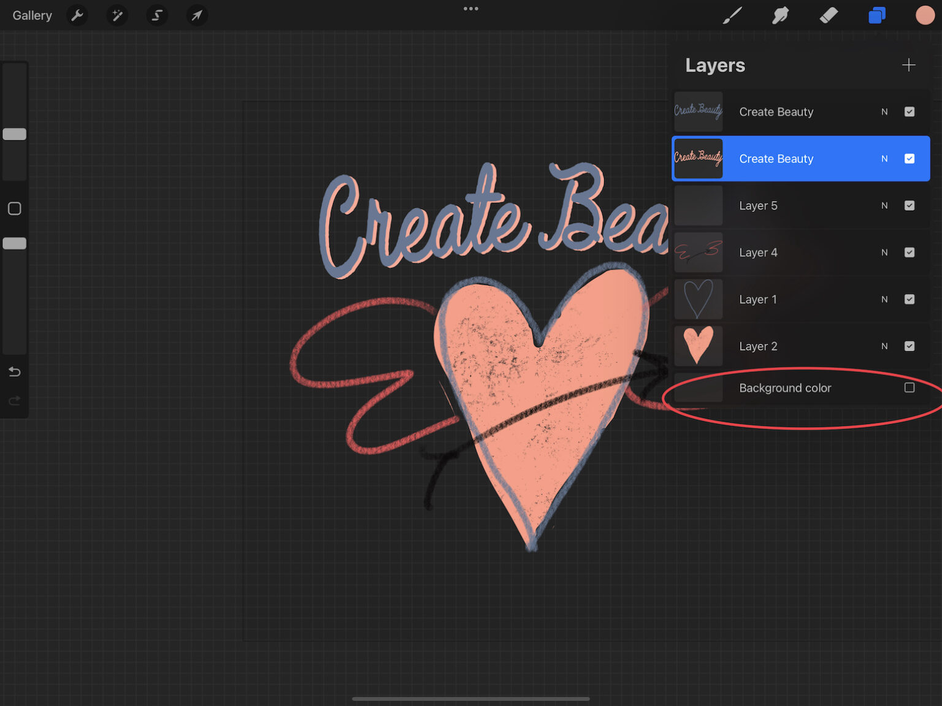Open the Layers panel icon
This screenshot has height=706, width=942.
877,15
